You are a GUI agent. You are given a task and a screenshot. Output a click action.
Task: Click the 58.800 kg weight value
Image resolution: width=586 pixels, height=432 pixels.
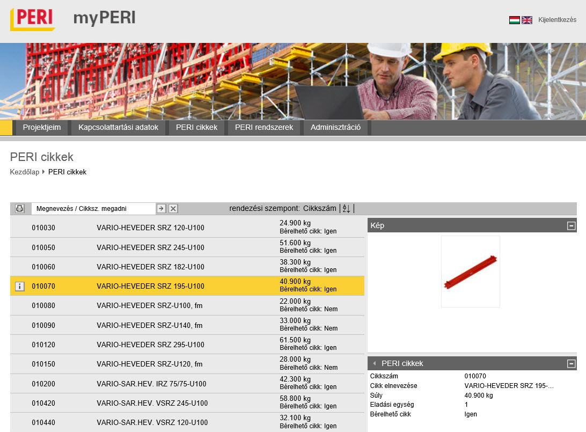pyautogui.click(x=295, y=399)
